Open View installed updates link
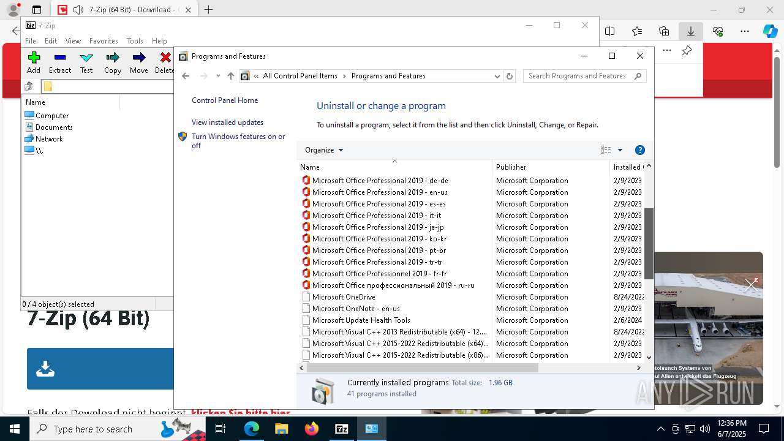Screen dimensions: 784x441 click(227, 123)
